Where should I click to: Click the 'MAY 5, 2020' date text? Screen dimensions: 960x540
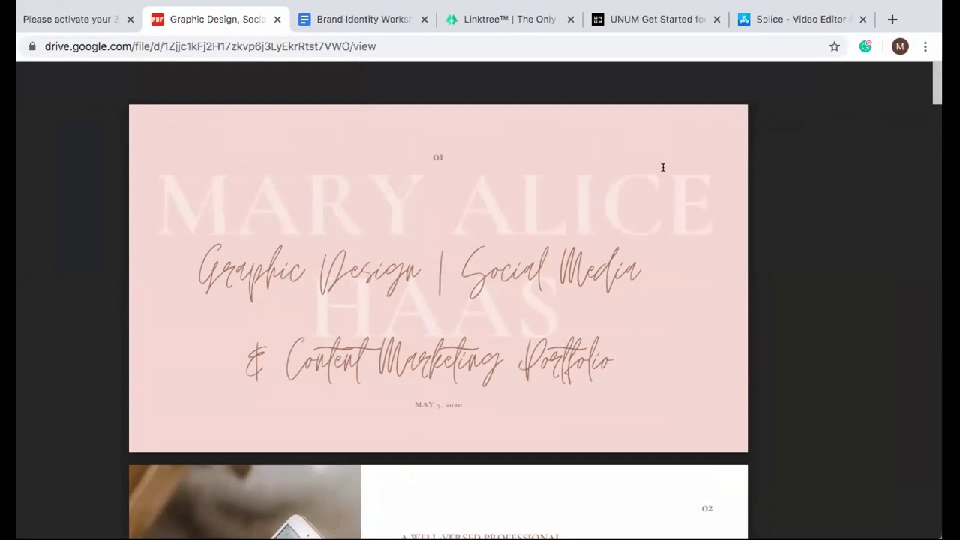(x=439, y=405)
